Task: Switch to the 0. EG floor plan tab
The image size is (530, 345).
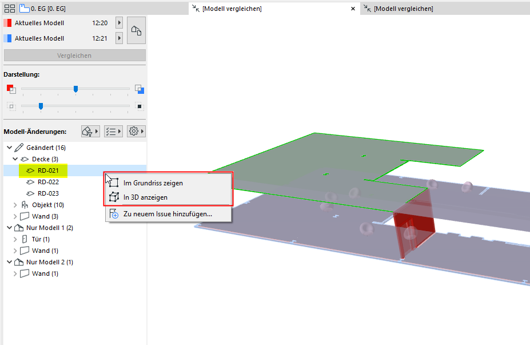Action: [x=43, y=9]
